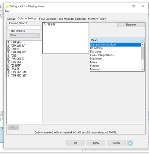
Task: Click the dropdown list scroll-down arrow
Action: 143,69
